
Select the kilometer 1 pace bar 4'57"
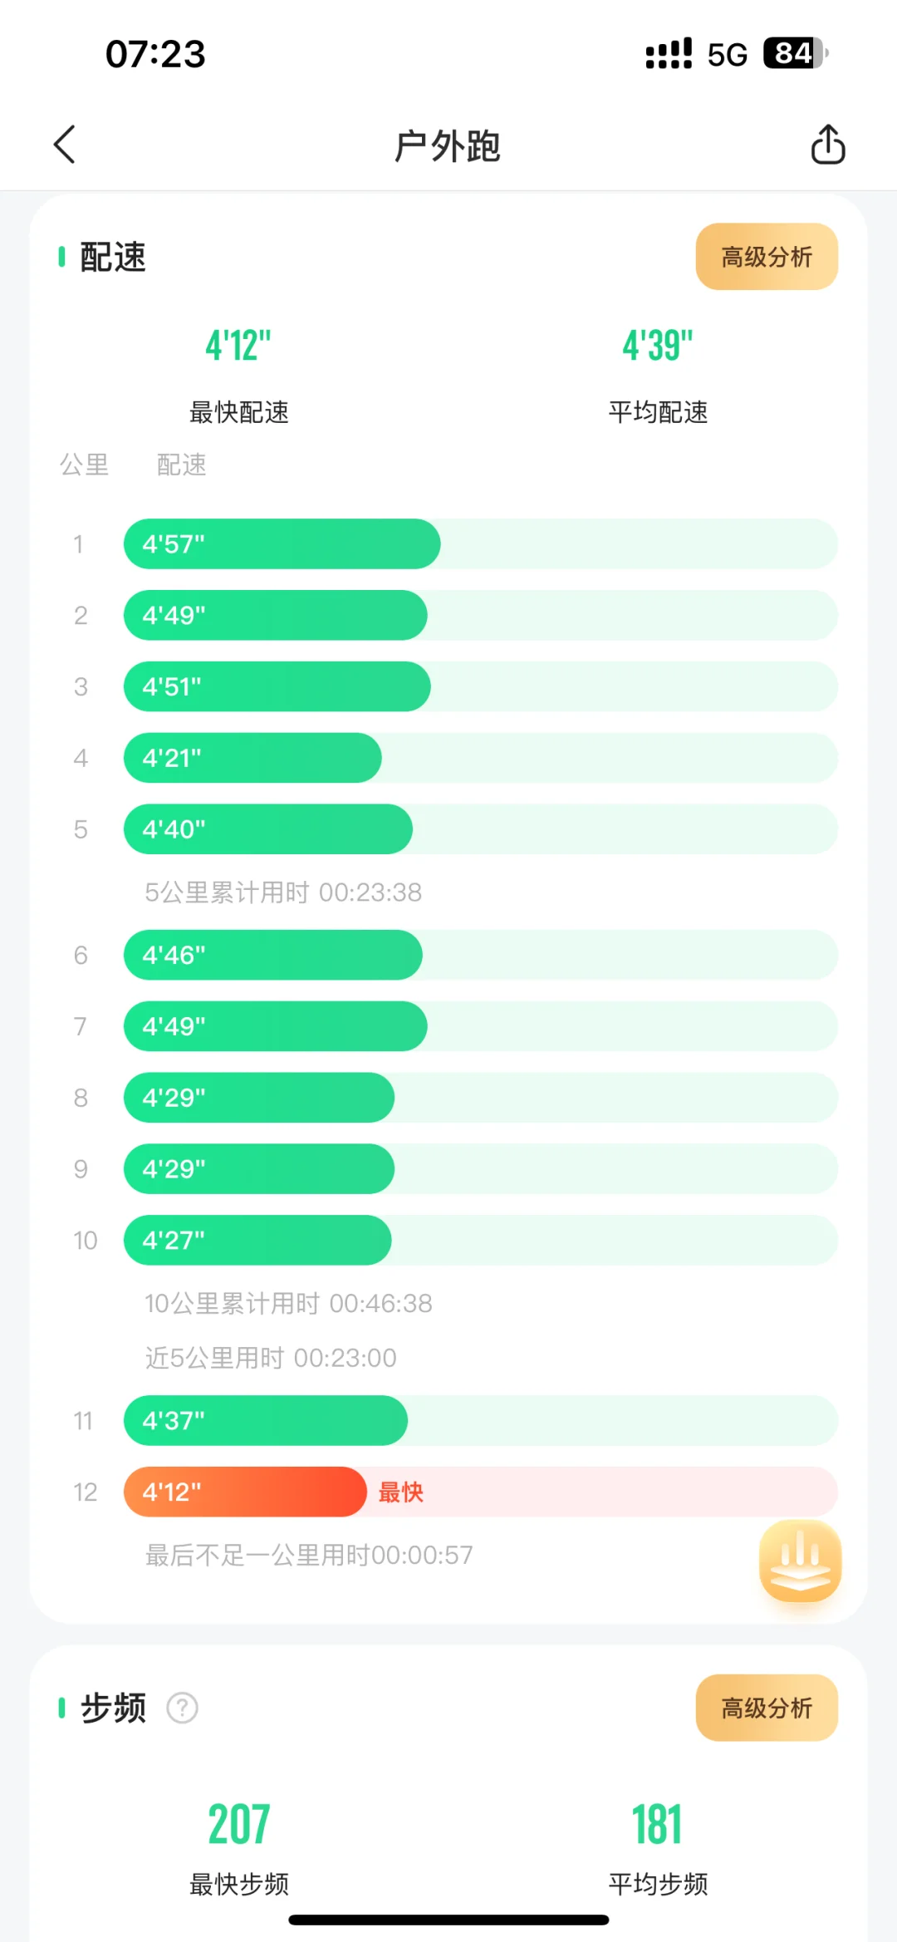click(x=282, y=544)
